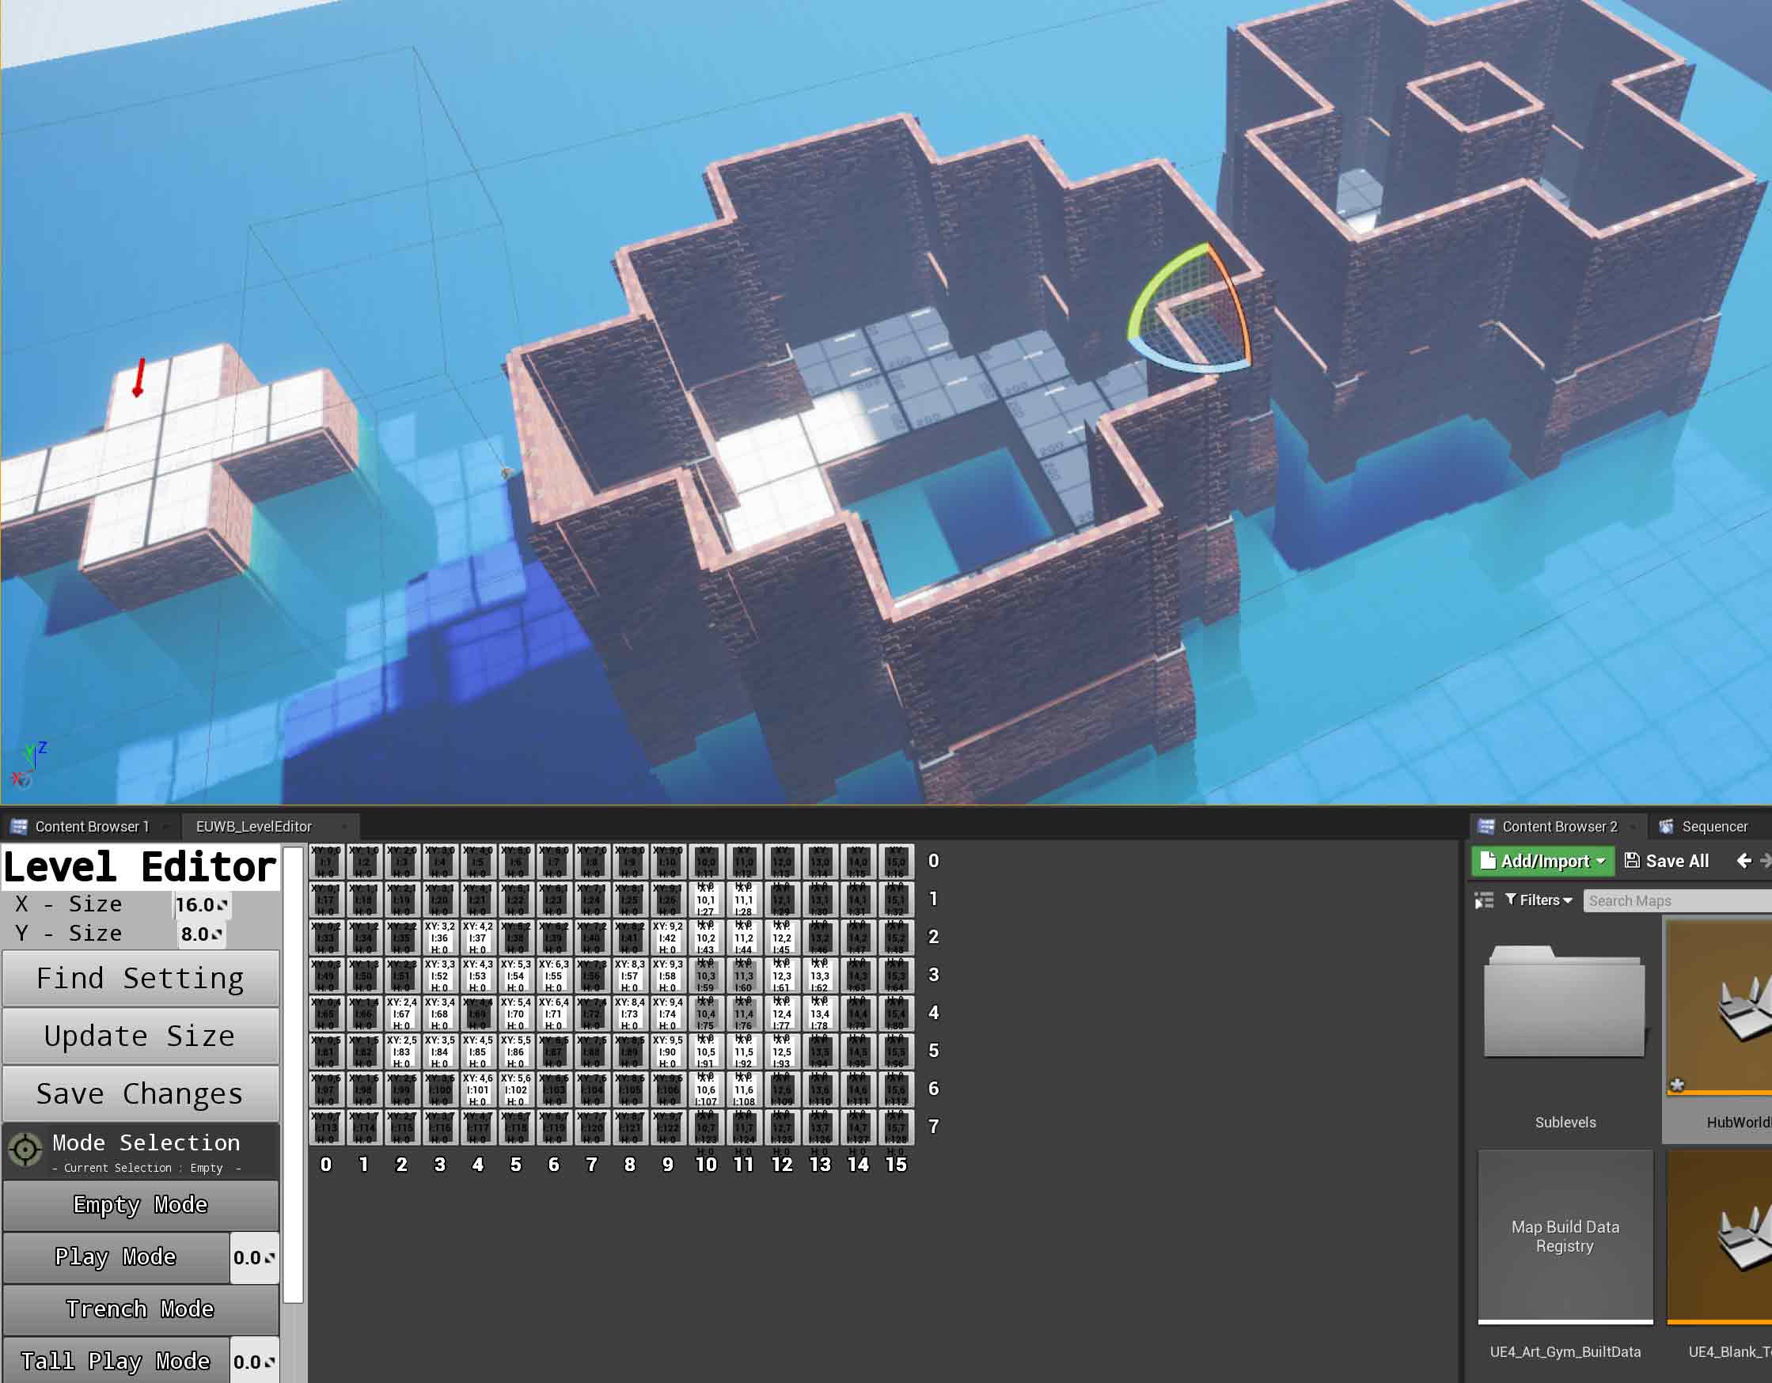This screenshot has height=1383, width=1772.
Task: Click the Y - Size value field 8.0
Action: point(201,934)
